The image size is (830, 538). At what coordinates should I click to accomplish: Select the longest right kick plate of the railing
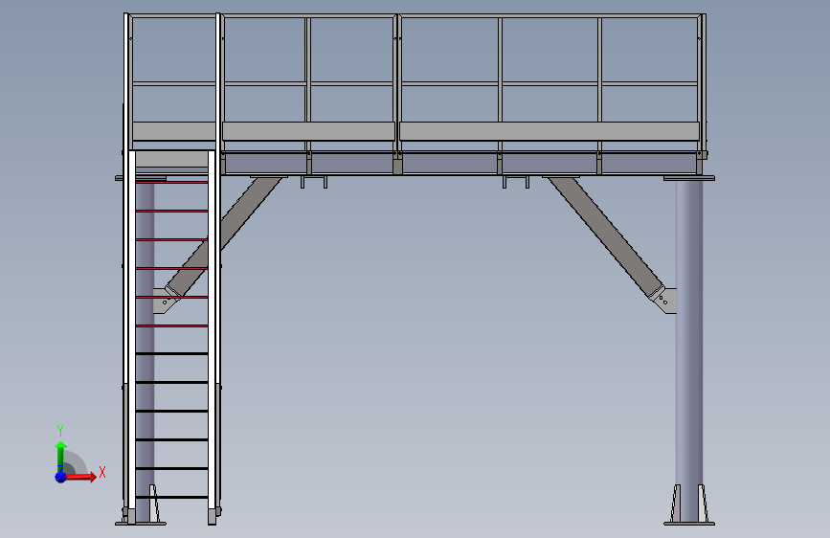(x=550, y=131)
